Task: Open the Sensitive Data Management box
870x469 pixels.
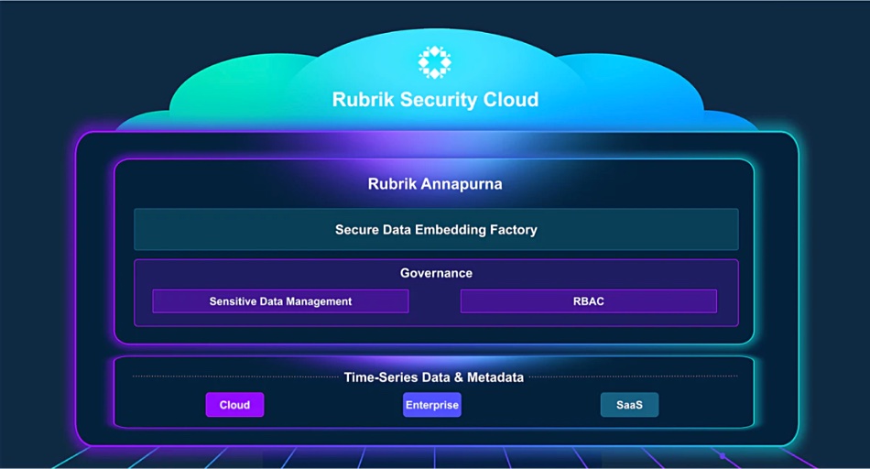Action: point(281,301)
